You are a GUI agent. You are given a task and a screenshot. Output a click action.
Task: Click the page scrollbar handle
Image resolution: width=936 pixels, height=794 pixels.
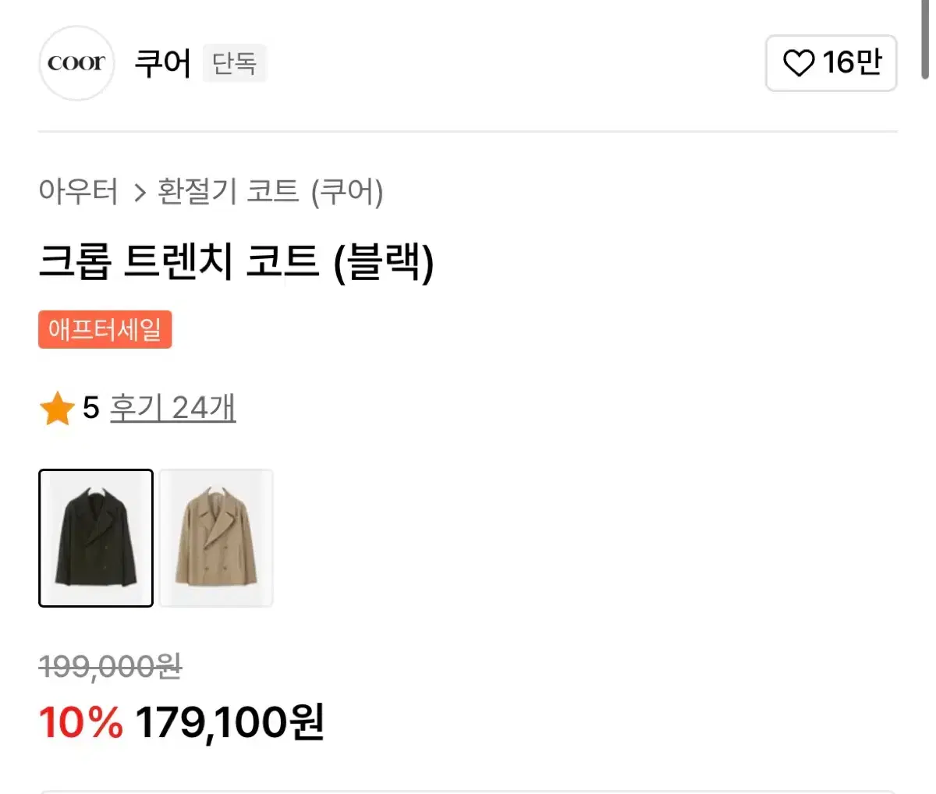[x=925, y=39]
